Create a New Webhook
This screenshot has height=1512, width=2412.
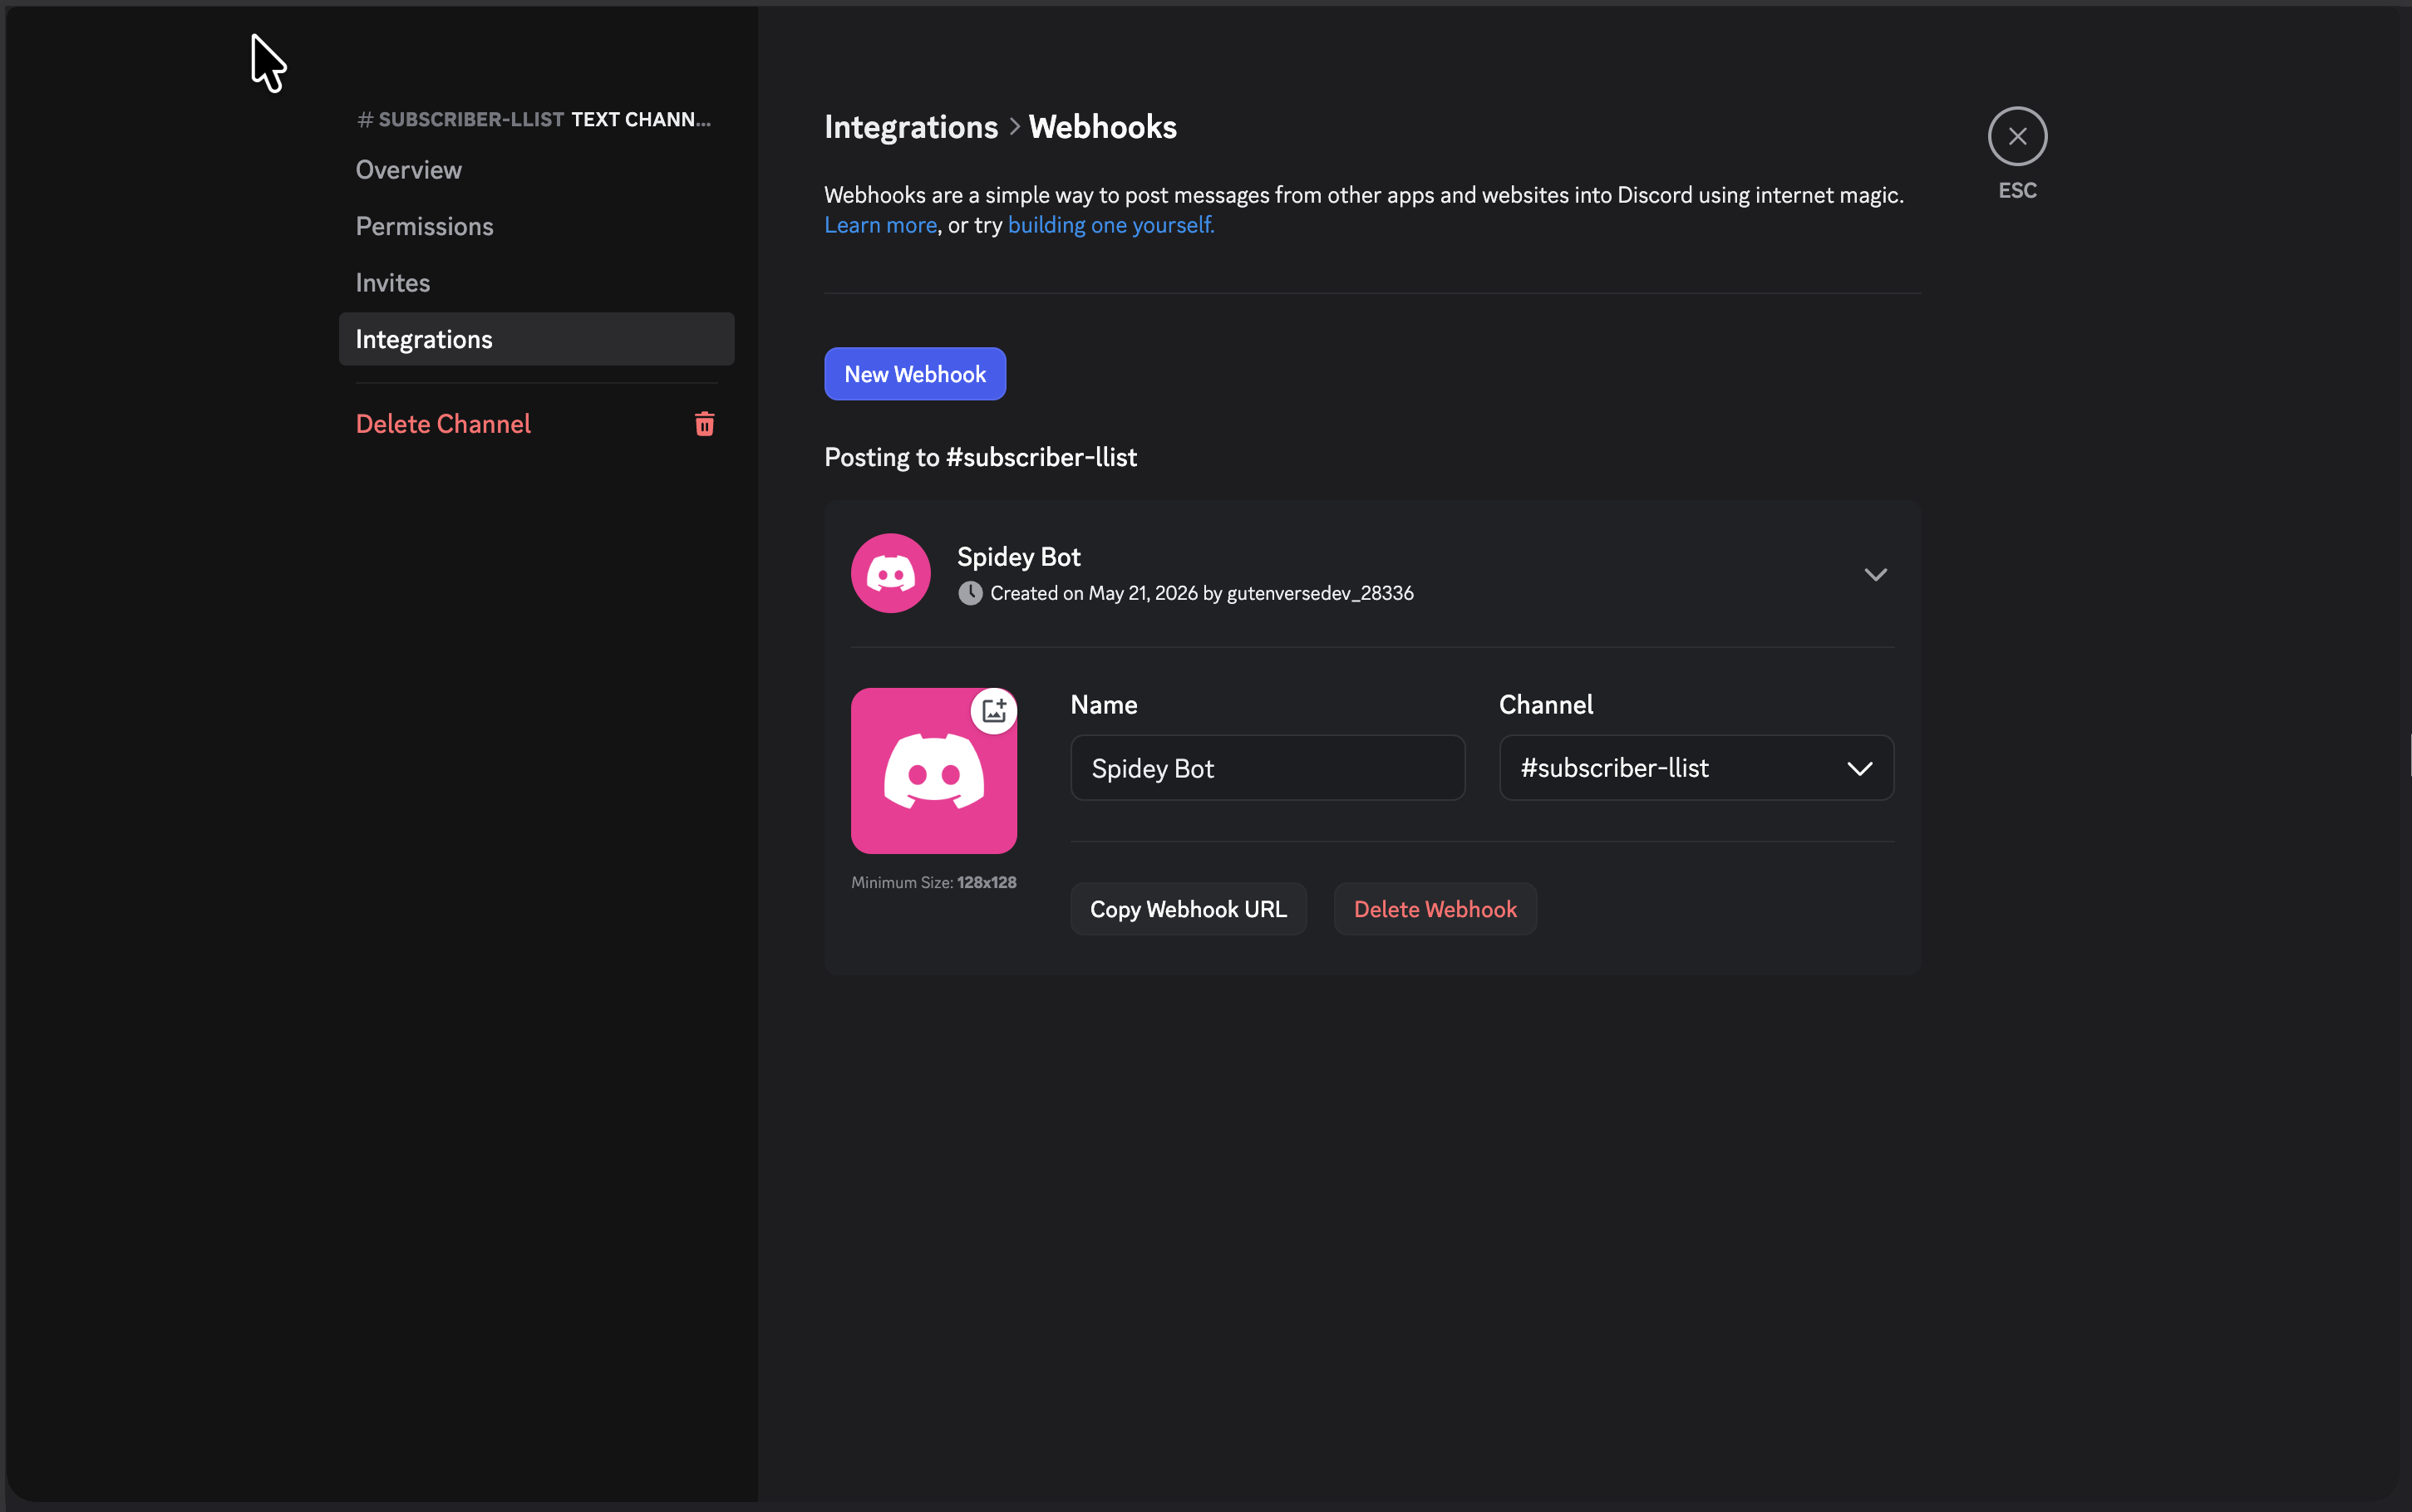click(x=914, y=374)
